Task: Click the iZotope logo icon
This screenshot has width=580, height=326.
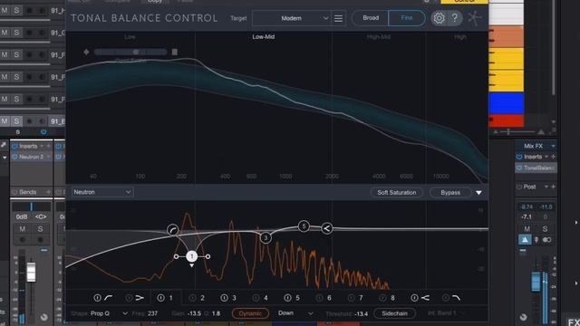Action: pos(475,18)
